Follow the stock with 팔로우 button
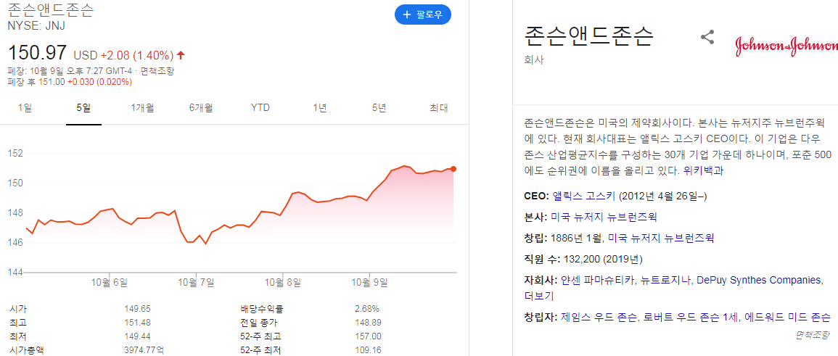 click(423, 15)
